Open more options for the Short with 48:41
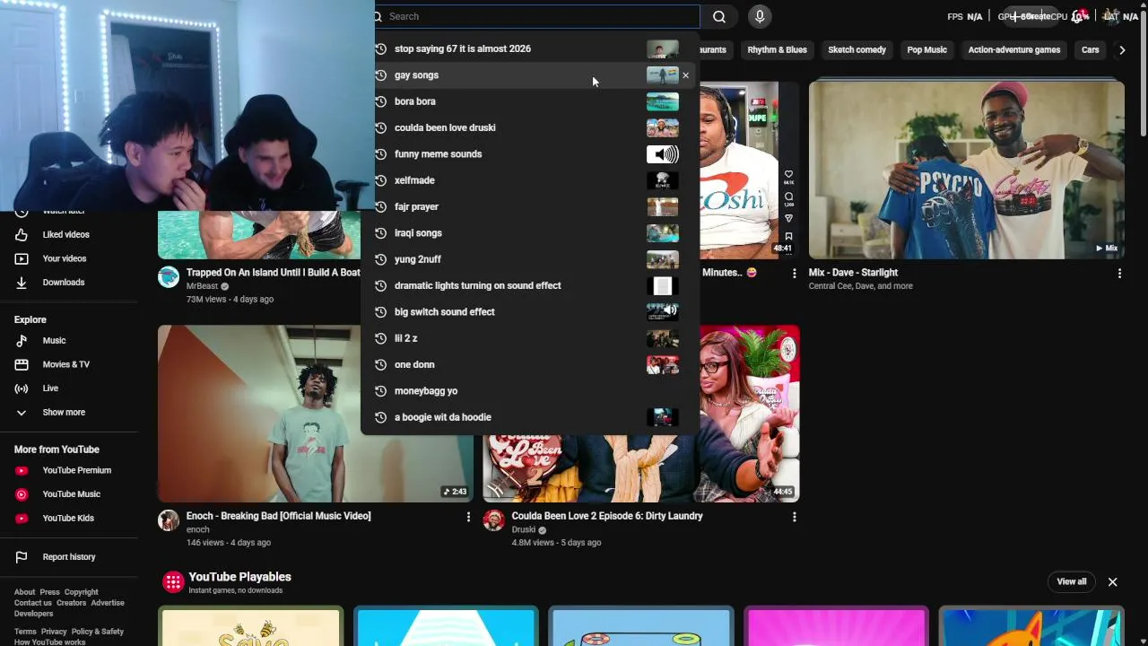The image size is (1148, 646). [794, 273]
